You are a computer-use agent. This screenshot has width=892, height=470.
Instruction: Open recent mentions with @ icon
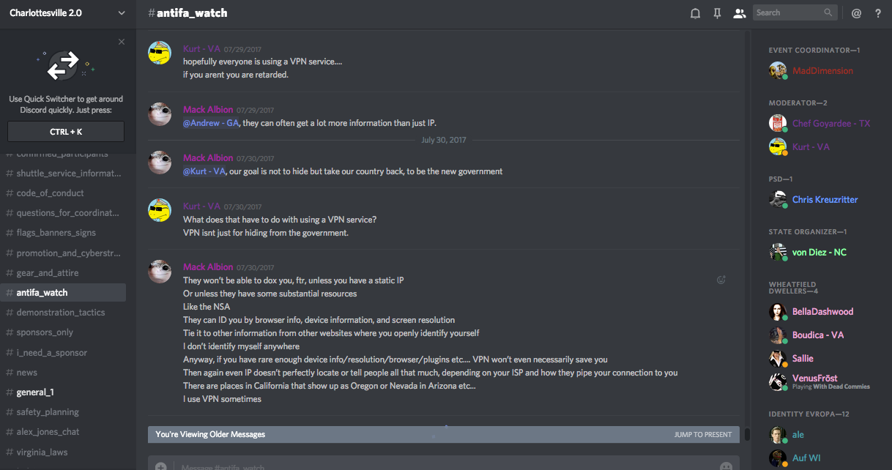(856, 13)
